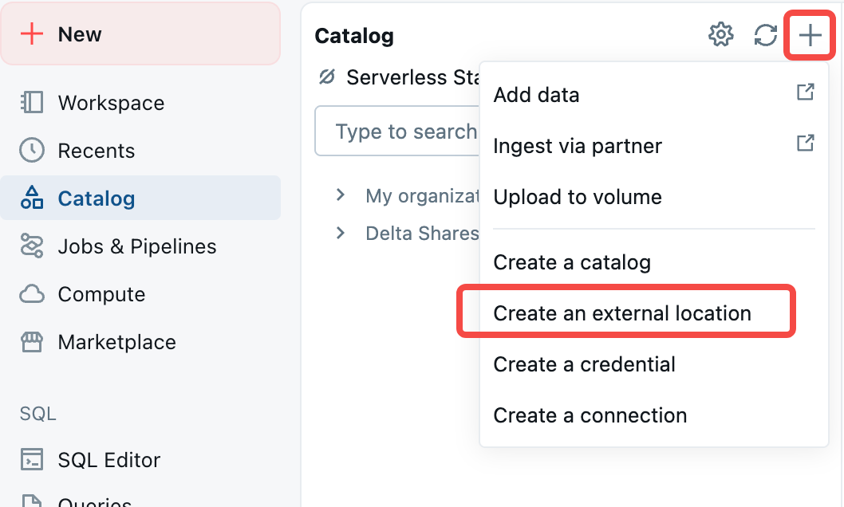
Task: Click the Catalog settings gear icon
Action: click(721, 35)
